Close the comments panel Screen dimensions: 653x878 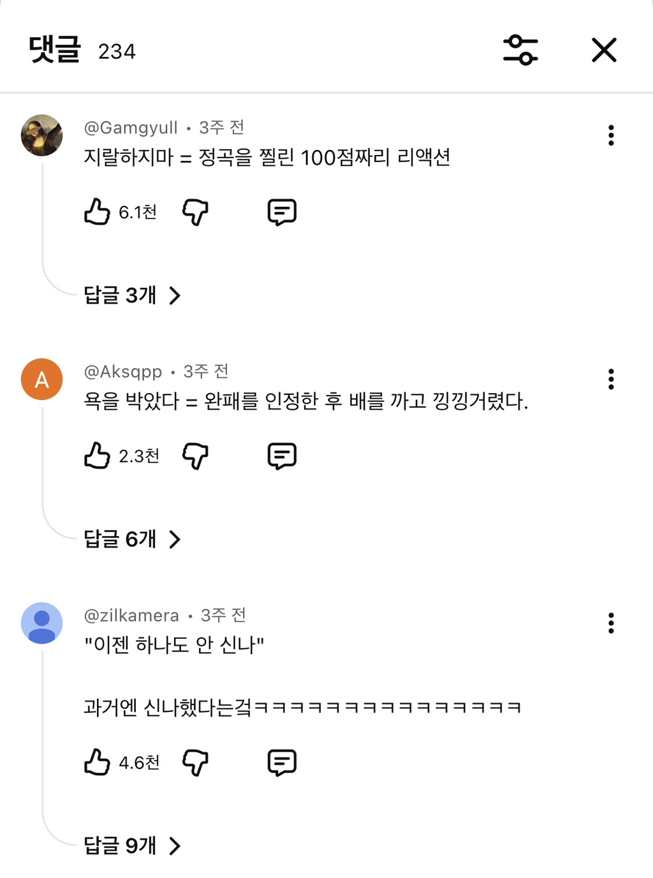coord(603,50)
